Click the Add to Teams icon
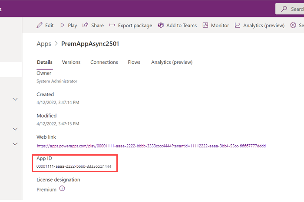304x202 pixels. click(161, 25)
